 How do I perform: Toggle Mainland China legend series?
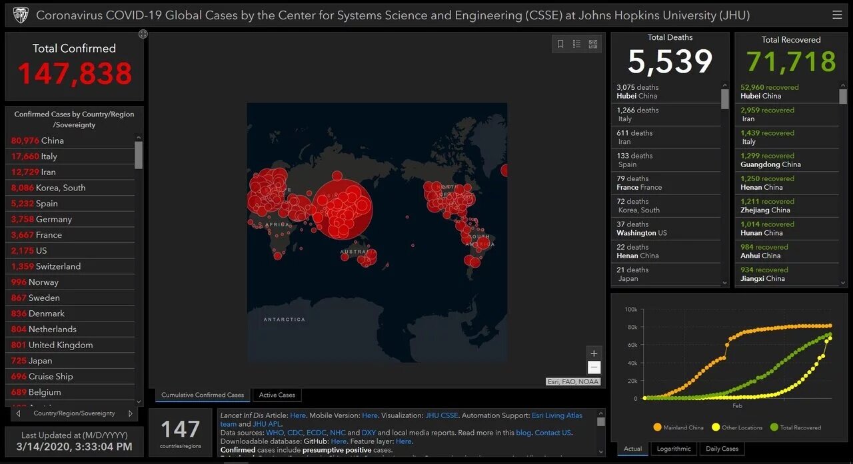point(678,427)
